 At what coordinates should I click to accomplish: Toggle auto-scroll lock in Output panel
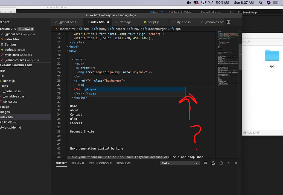tap(213, 163)
